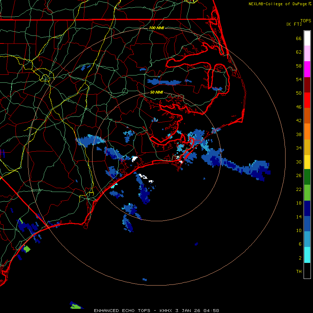
Task: Click the 34 legend value
Action: click(x=299, y=148)
